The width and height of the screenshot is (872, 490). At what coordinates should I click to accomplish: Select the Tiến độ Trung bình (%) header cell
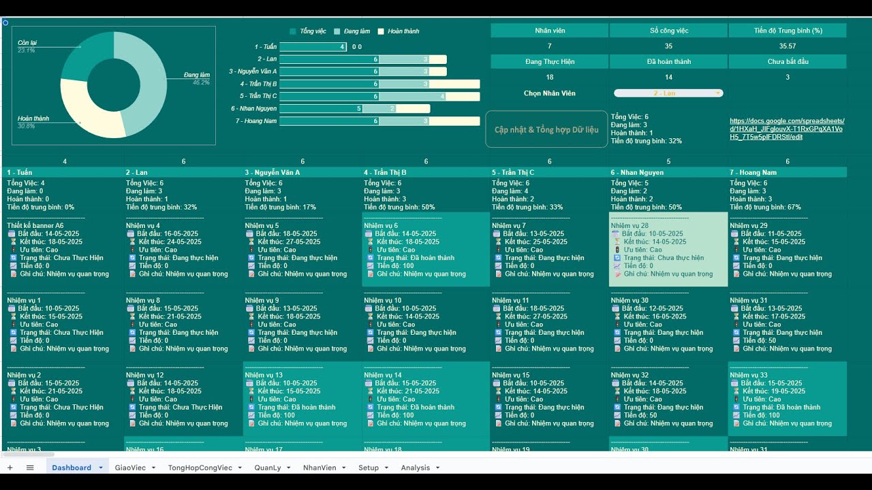click(788, 31)
